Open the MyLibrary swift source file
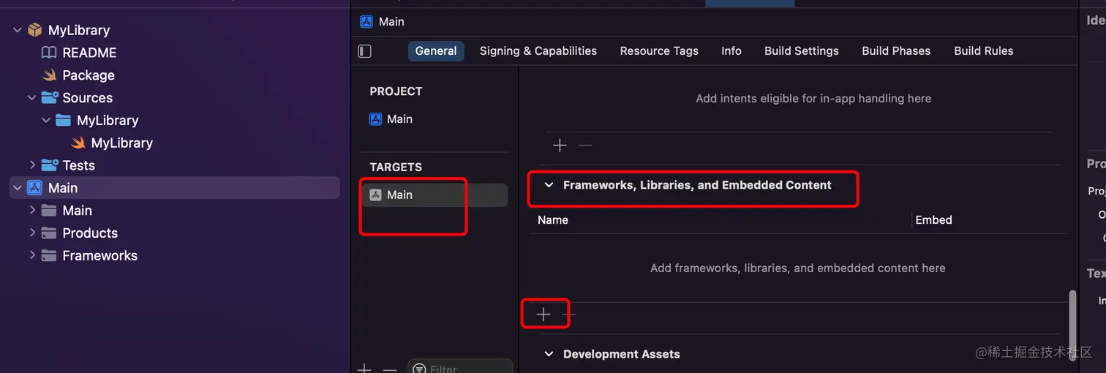The width and height of the screenshot is (1106, 373). pyautogui.click(x=122, y=143)
